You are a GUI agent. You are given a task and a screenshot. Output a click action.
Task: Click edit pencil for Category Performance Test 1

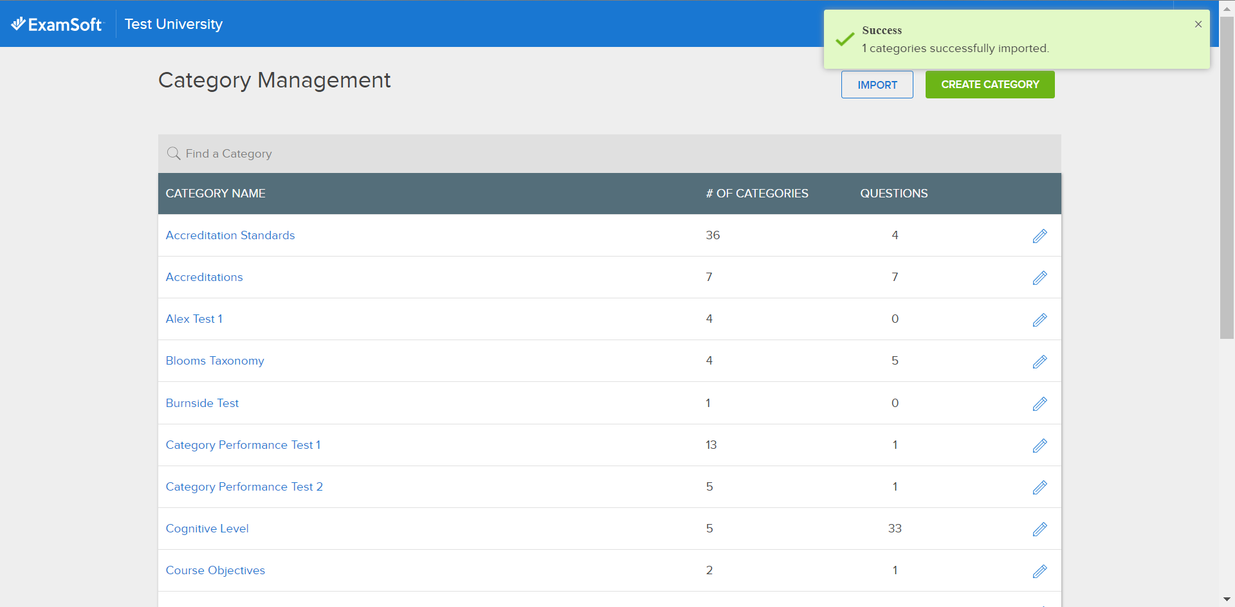click(x=1039, y=446)
